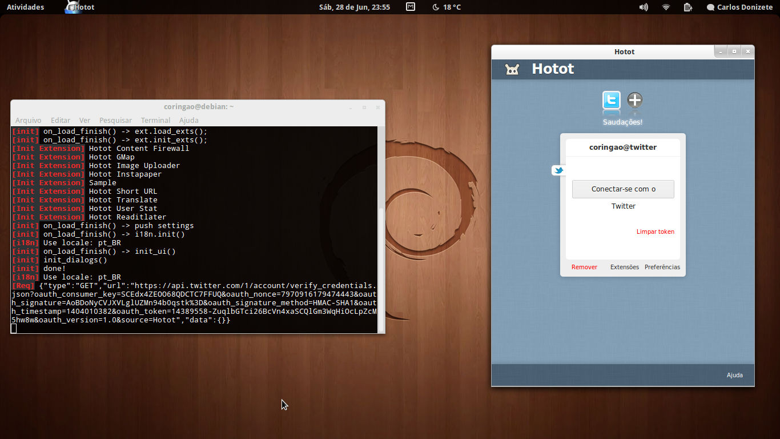The height and width of the screenshot is (439, 780).
Task: Click the Conectar-se com o Twitter button
Action: [623, 189]
